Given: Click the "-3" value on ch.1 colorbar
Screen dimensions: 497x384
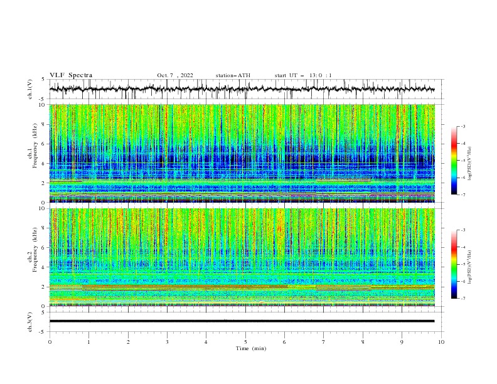Looking at the screenshot, I should tap(462, 126).
